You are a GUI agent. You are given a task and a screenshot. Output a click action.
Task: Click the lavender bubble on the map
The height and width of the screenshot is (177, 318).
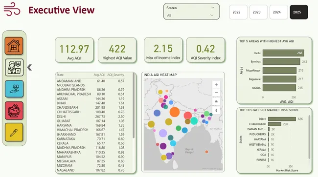[163, 133]
